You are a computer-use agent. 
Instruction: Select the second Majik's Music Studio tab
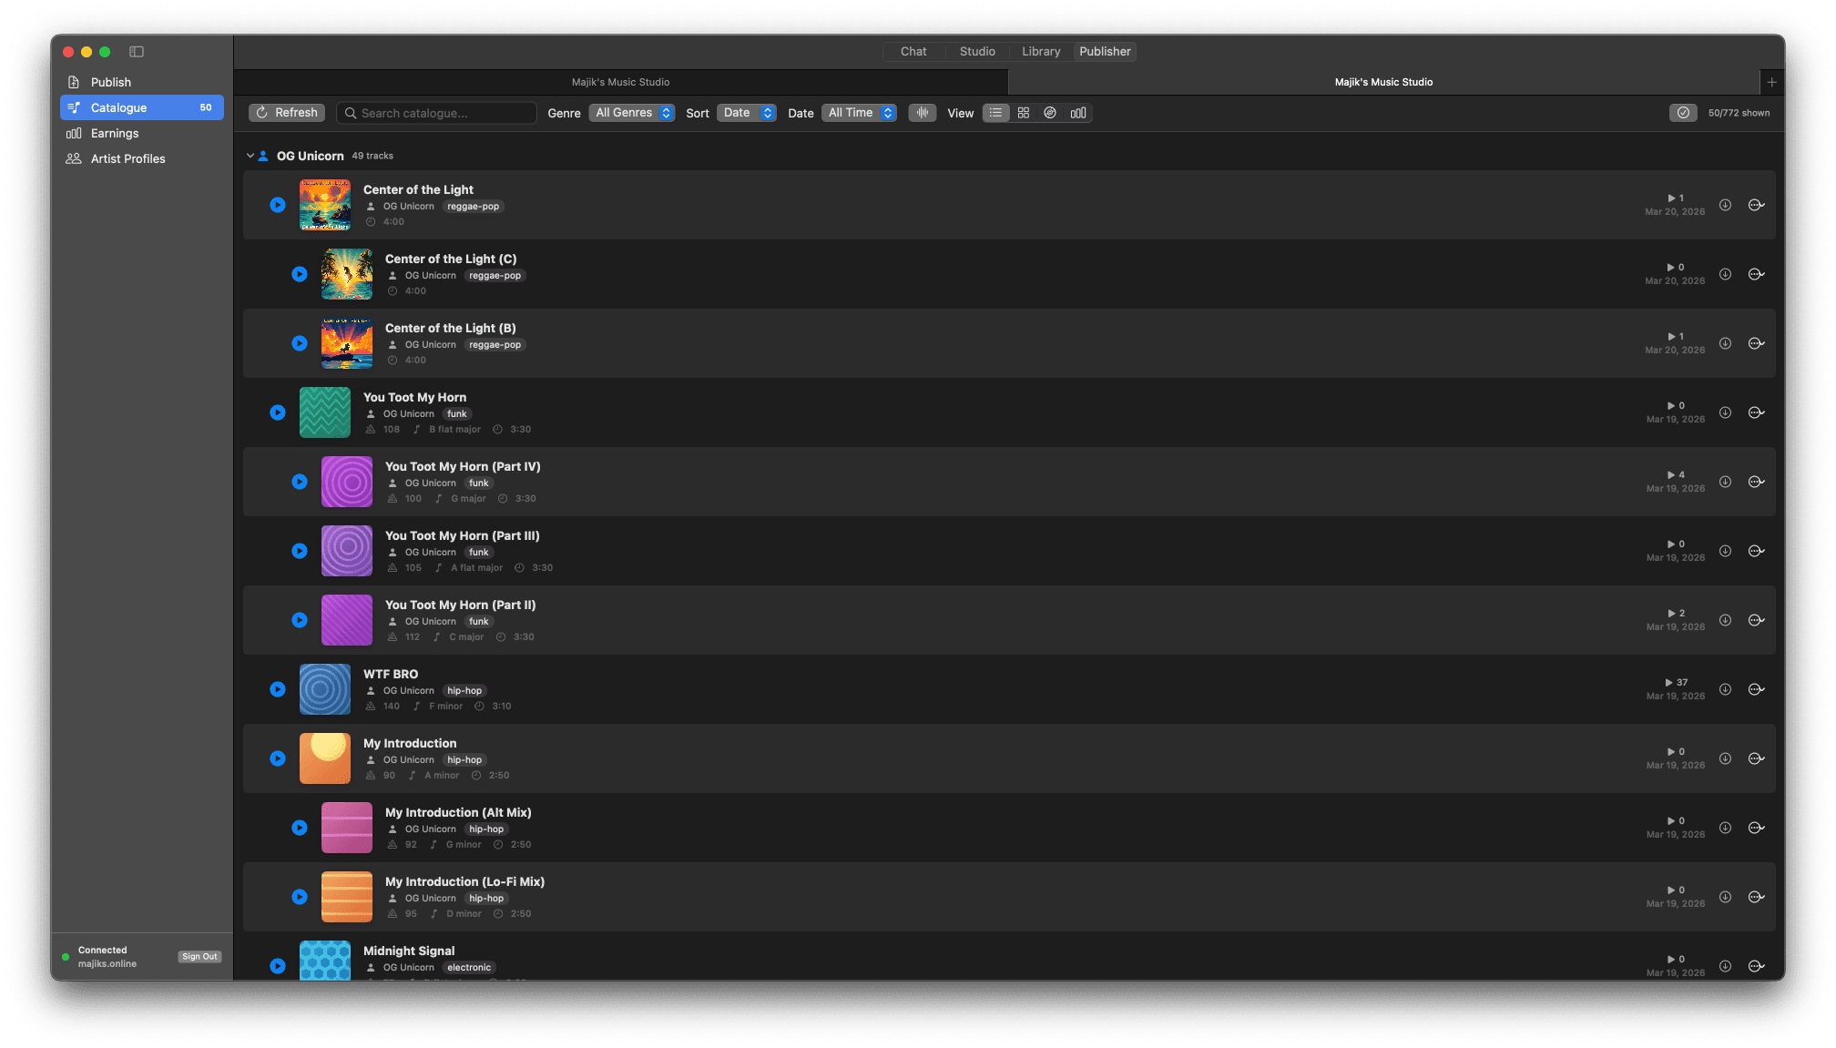(1383, 82)
